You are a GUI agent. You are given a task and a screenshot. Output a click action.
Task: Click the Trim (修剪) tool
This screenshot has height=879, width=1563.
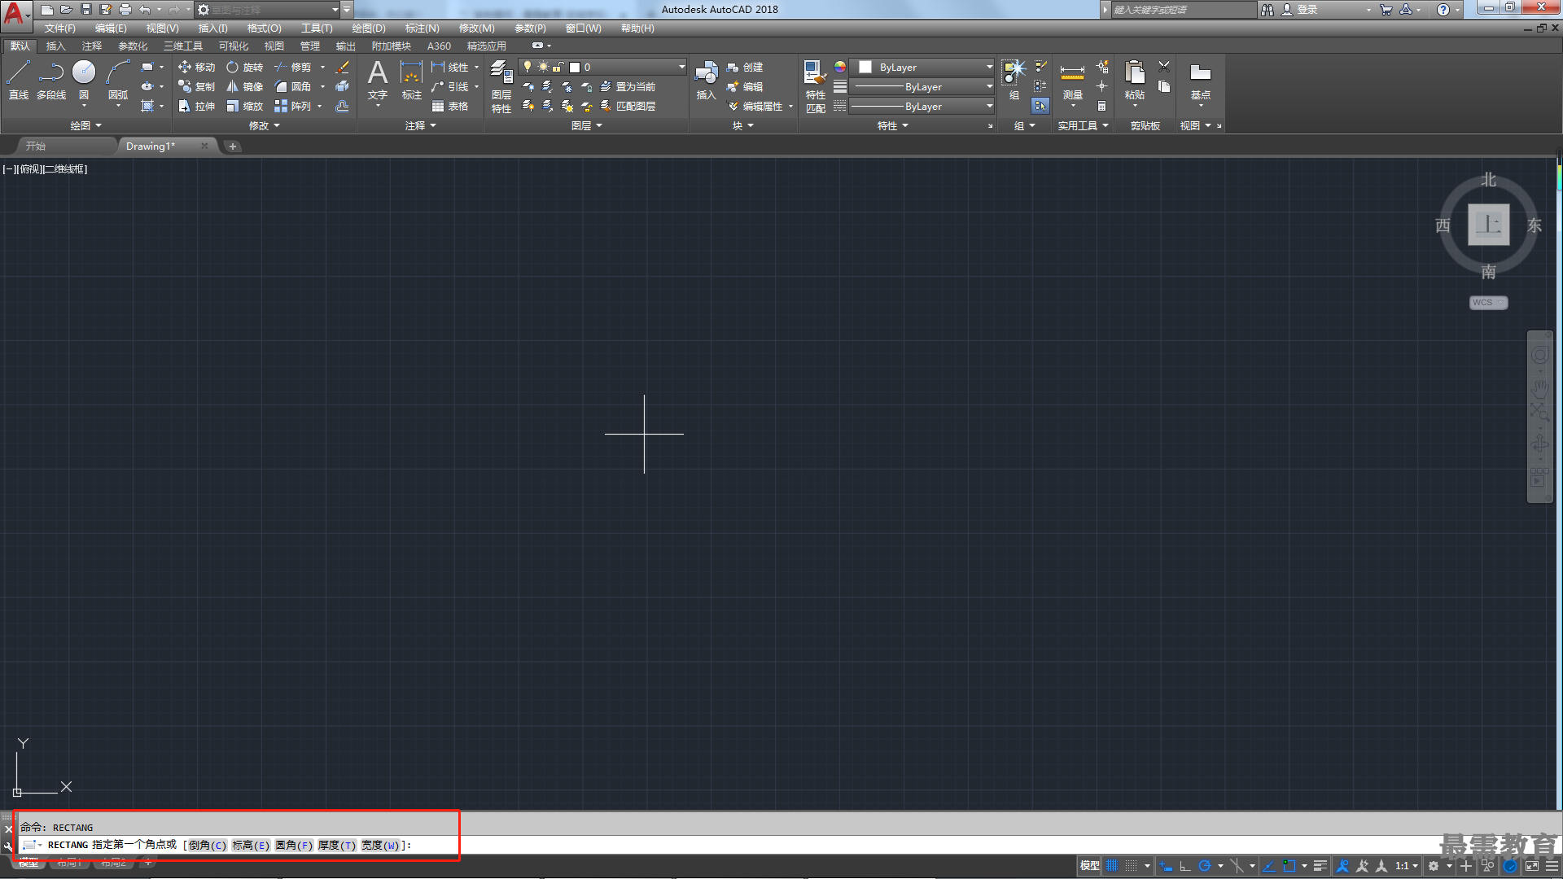coord(293,67)
